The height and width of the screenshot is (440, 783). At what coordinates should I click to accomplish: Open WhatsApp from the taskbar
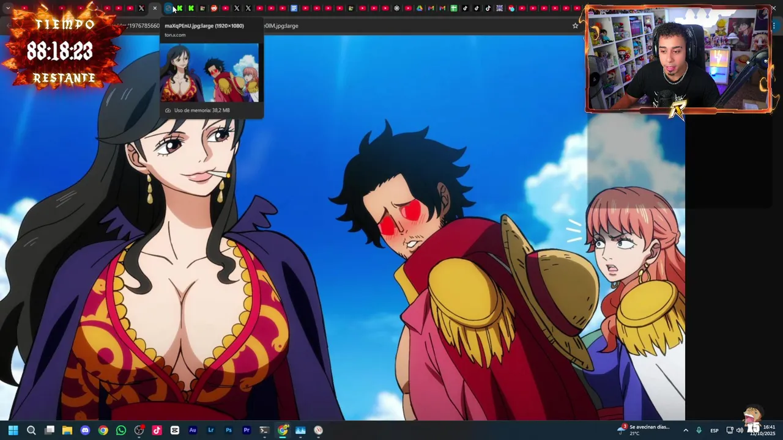pyautogui.click(x=121, y=430)
